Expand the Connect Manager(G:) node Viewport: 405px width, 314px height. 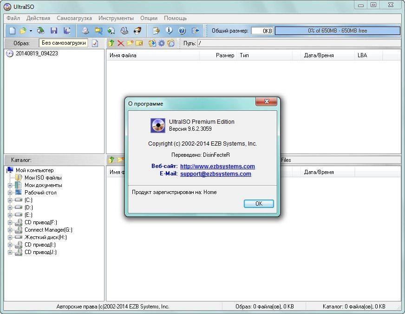[10, 230]
